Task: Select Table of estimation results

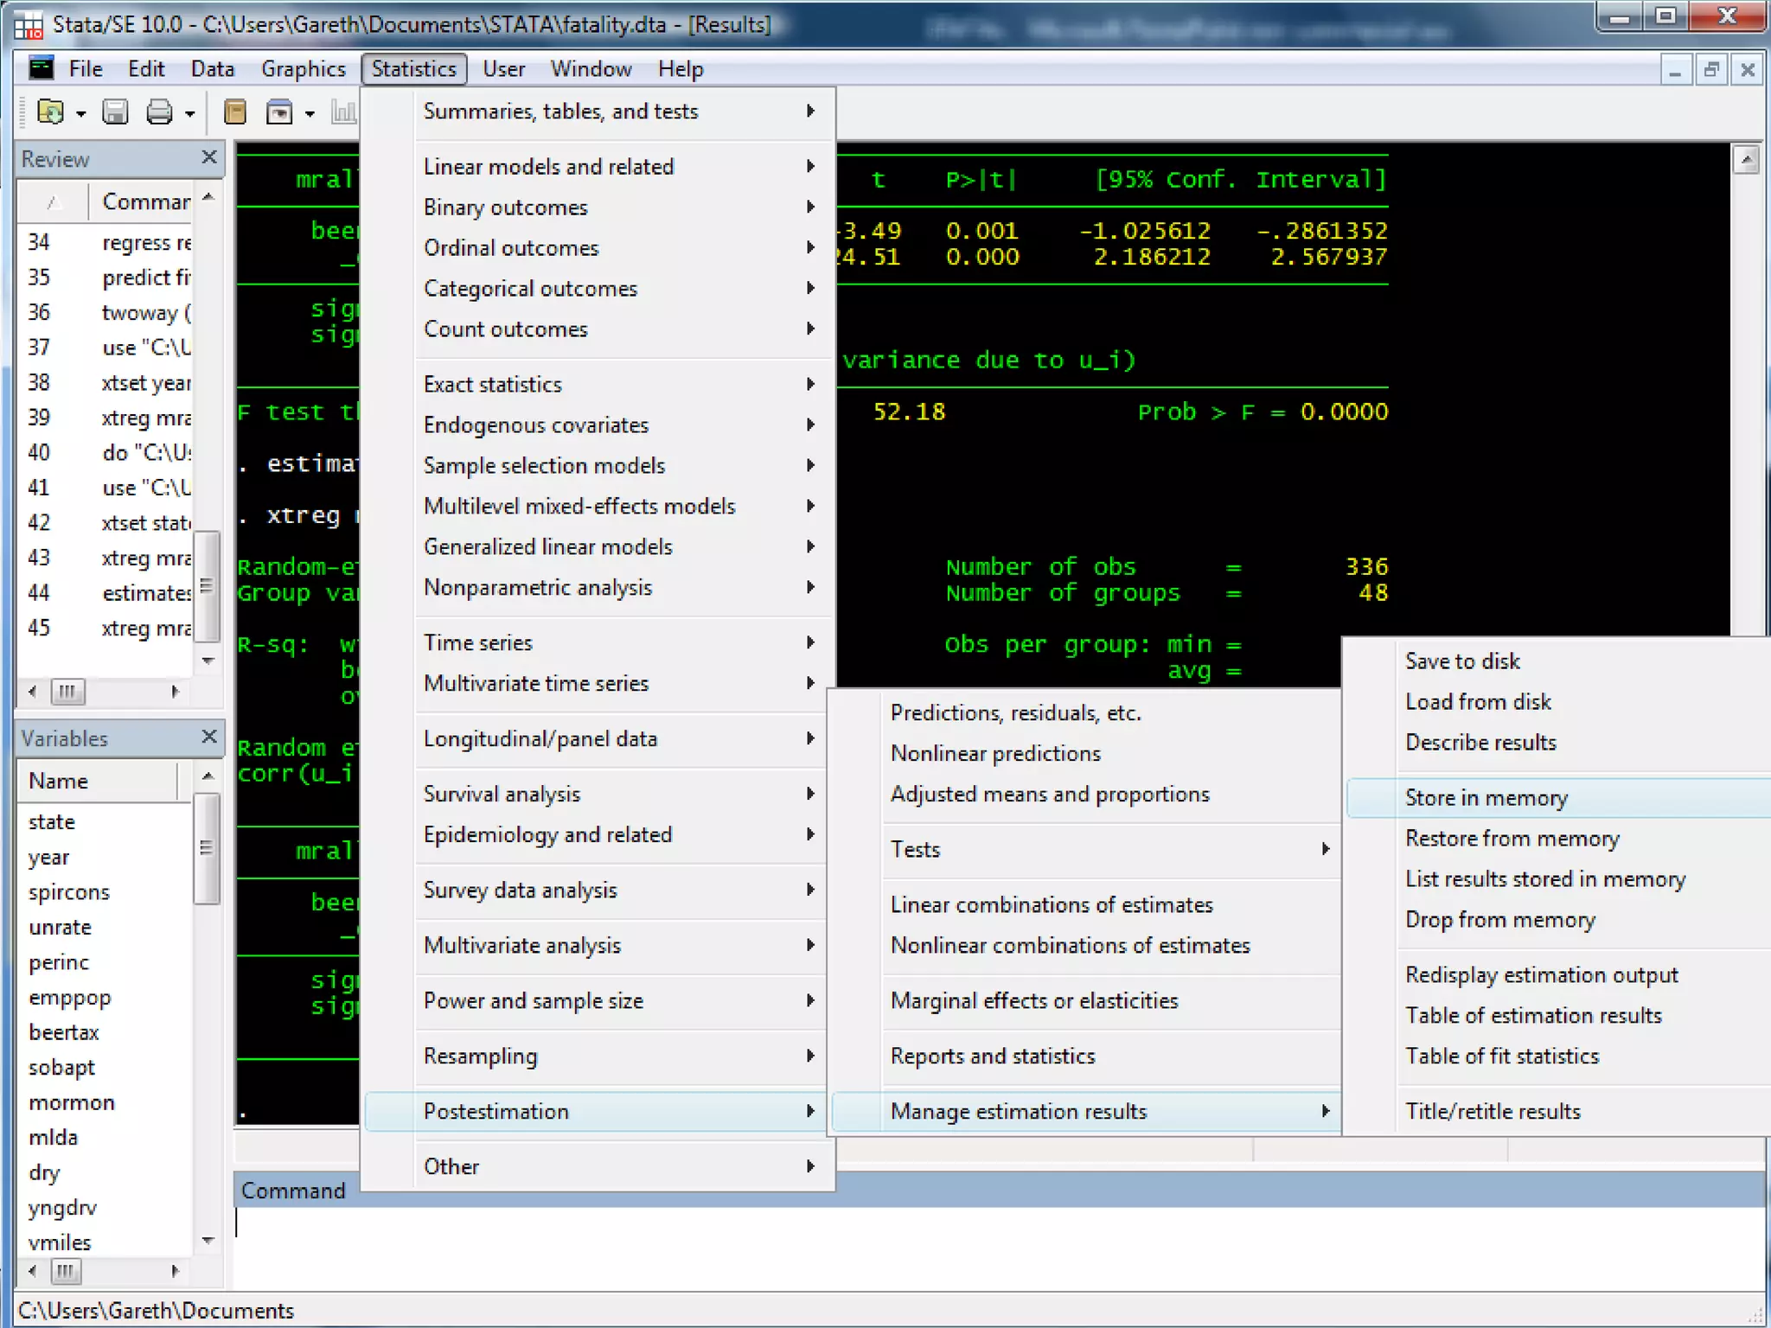Action: tap(1532, 1015)
